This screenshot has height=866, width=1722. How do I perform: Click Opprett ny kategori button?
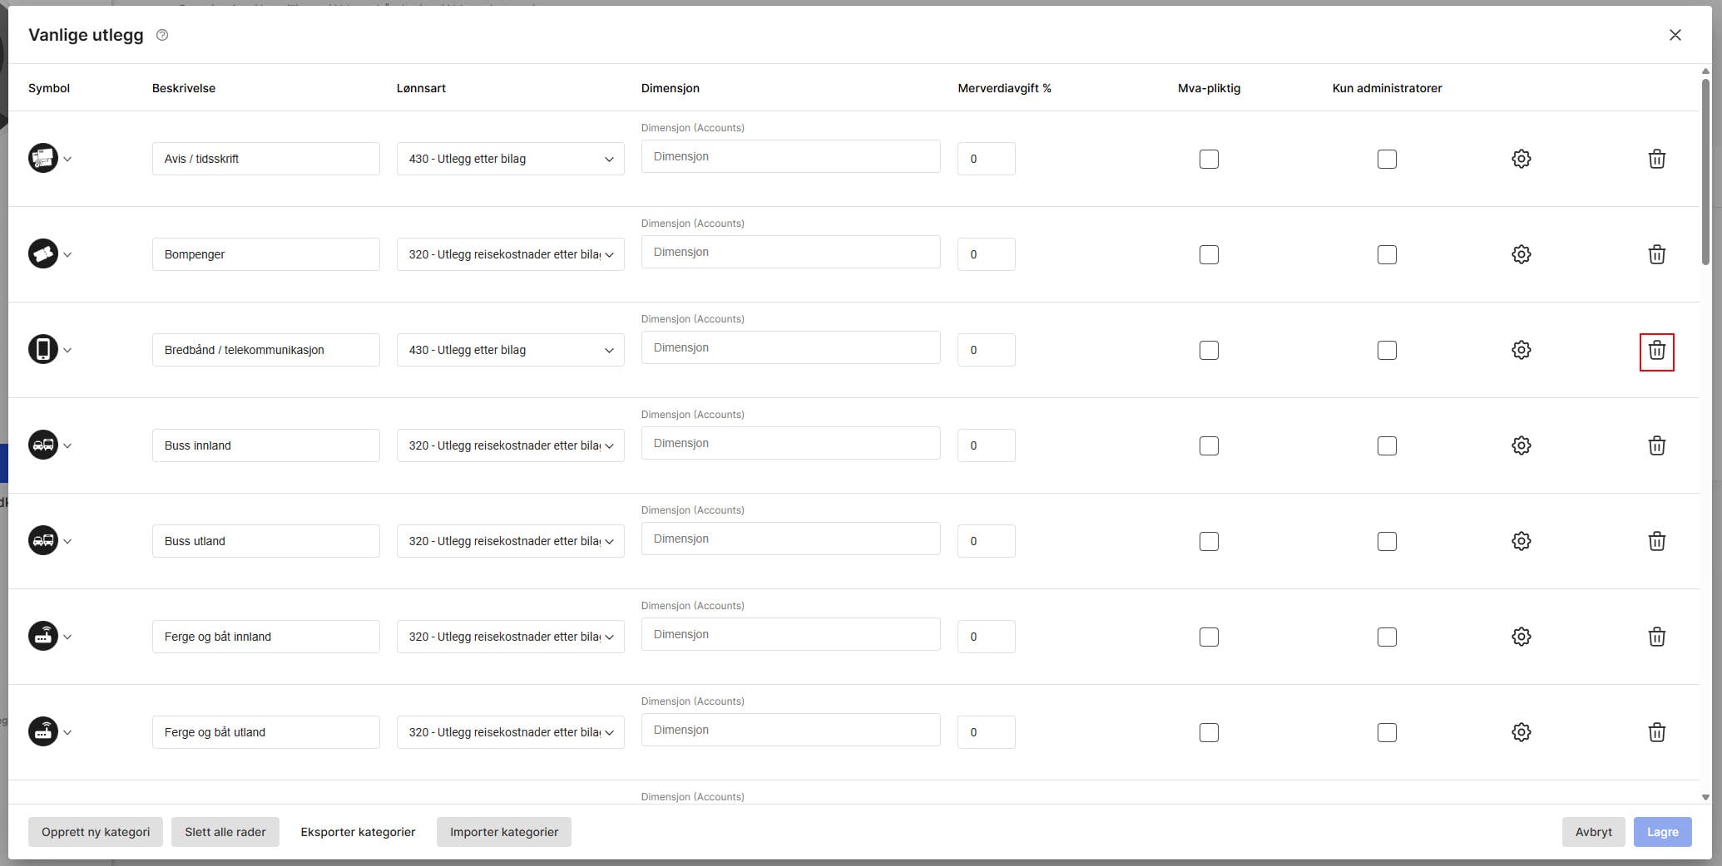(x=96, y=832)
